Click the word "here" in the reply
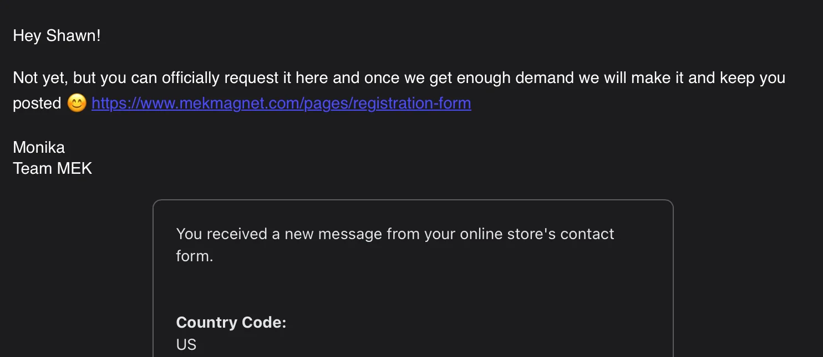Screen dimensions: 823x357 point(312,77)
